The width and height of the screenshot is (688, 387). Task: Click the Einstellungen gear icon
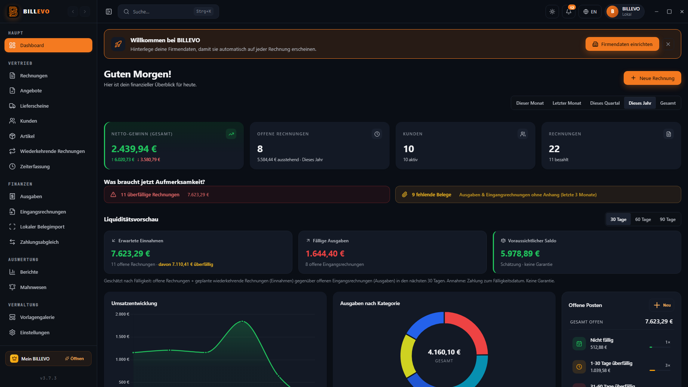click(x=12, y=332)
